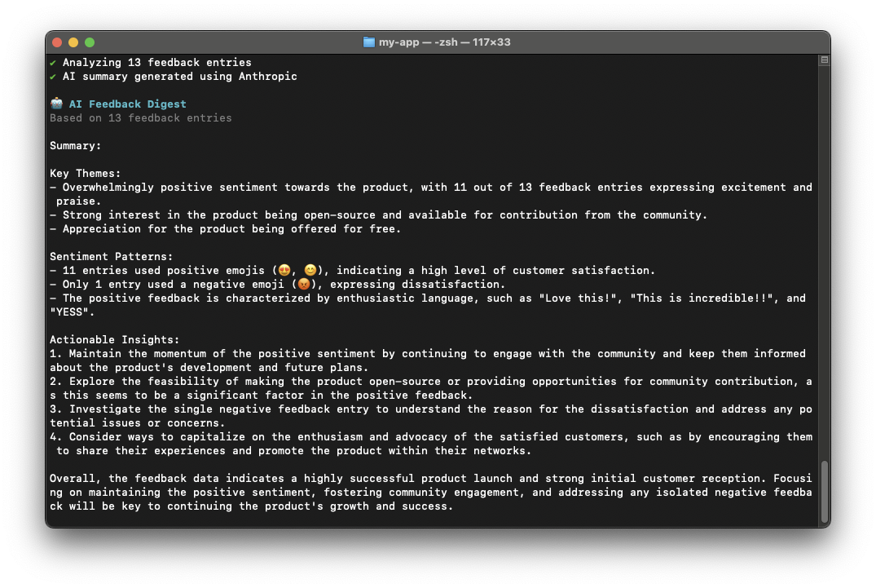Click the text "AI summary generated using Anthropic"
This screenshot has height=588, width=876.
pos(180,77)
